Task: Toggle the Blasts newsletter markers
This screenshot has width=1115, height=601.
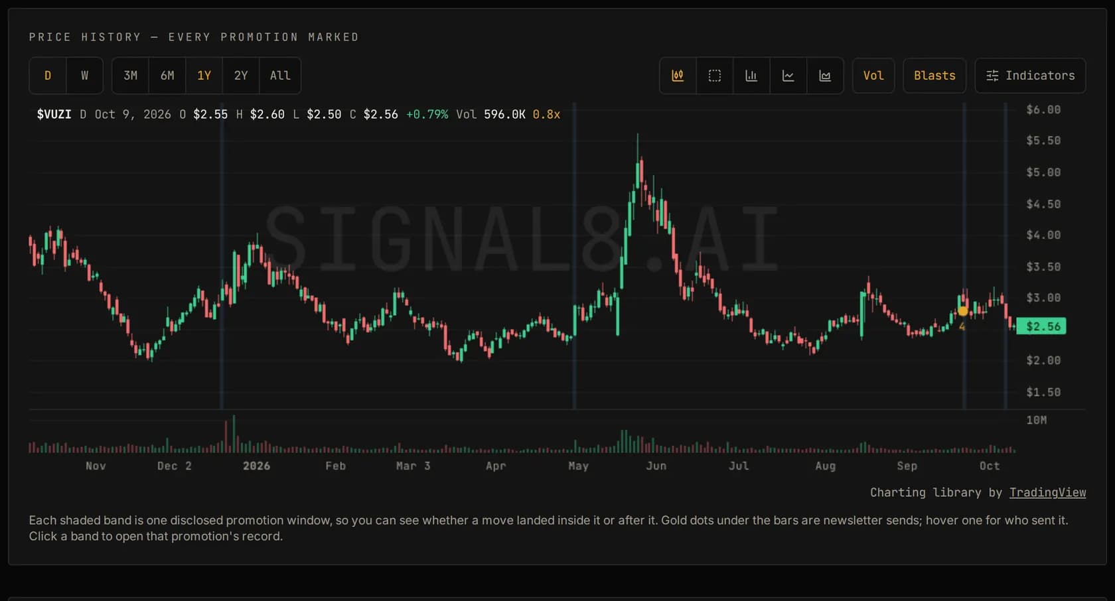Action: point(934,76)
